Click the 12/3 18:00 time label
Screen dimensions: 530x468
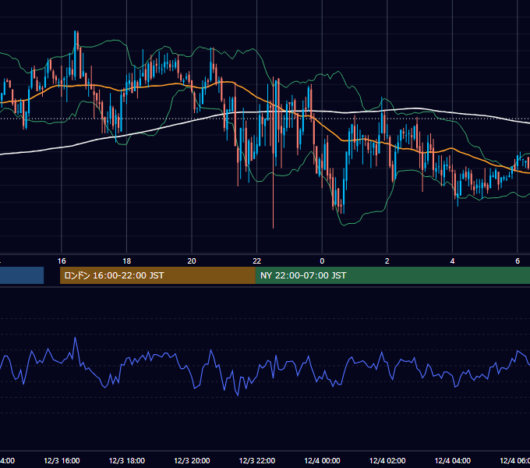(127, 460)
